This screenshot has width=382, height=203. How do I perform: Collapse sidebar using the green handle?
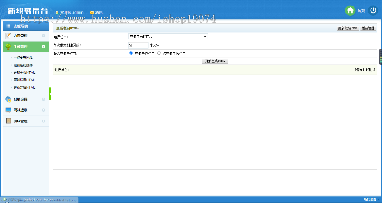pos(50,94)
